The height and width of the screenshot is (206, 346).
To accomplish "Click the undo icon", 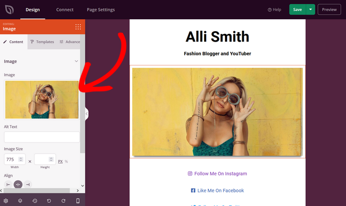I will click(x=49, y=201).
